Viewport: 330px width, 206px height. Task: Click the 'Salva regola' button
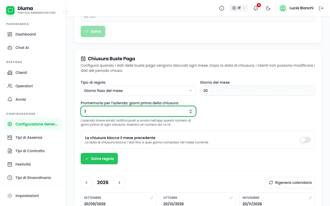click(99, 159)
